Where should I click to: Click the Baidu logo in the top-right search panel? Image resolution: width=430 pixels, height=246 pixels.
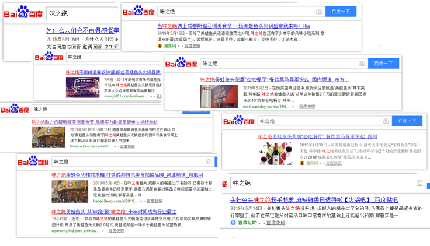pos(138,12)
